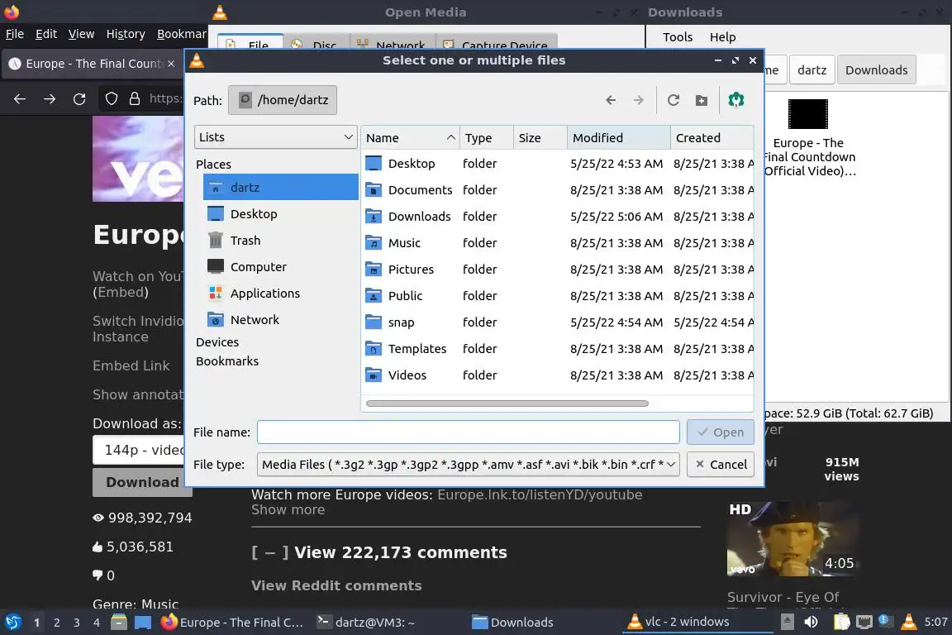Open the Lists view dropdown
Image resolution: width=952 pixels, height=635 pixels.
[x=275, y=137]
